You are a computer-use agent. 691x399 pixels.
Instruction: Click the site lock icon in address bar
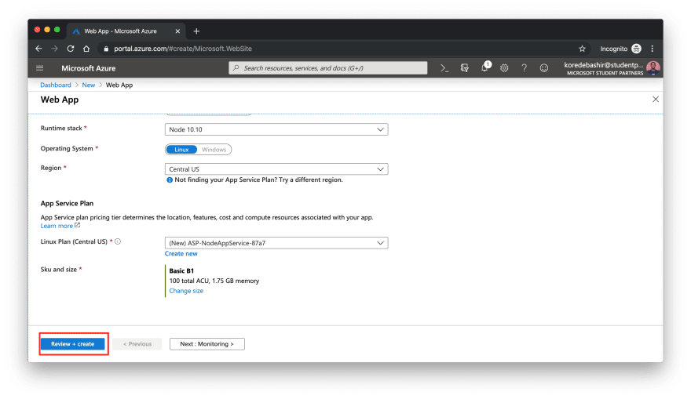pyautogui.click(x=106, y=49)
